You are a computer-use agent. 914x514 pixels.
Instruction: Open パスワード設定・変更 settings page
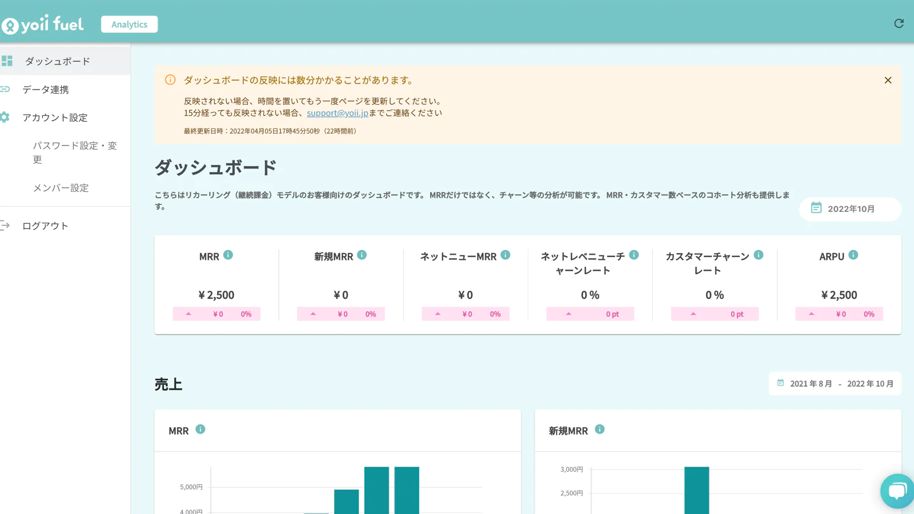[x=74, y=152]
